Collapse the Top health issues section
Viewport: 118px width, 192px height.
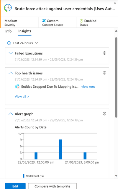(x=11, y=73)
